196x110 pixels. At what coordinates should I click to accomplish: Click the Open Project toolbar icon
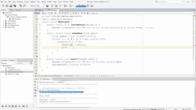pyautogui.click(x=11, y=6)
